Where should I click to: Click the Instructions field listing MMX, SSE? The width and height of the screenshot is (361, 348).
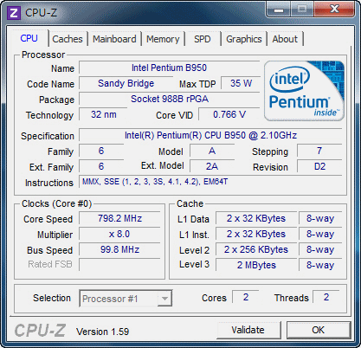210,182
